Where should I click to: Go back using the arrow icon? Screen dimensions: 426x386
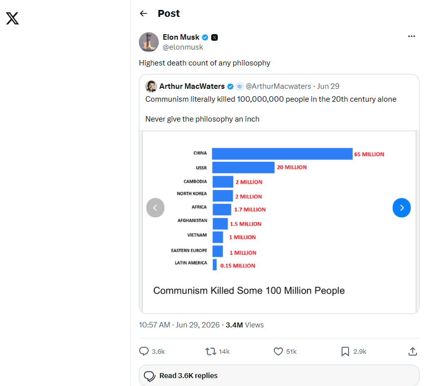coord(143,13)
